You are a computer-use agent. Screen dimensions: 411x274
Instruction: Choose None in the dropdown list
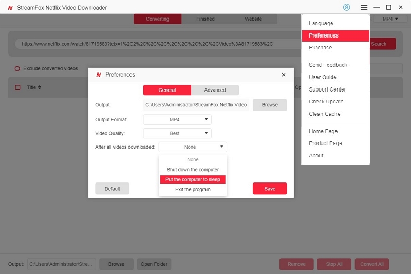coord(193,160)
